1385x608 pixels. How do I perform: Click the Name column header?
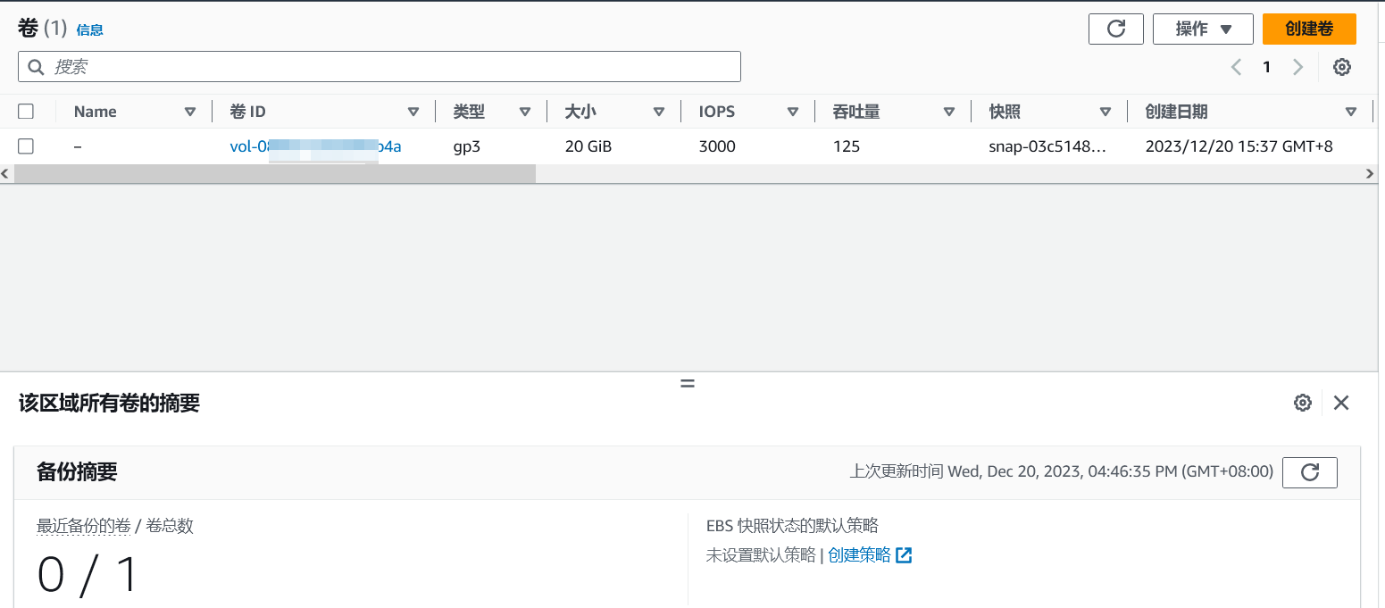pos(96,112)
